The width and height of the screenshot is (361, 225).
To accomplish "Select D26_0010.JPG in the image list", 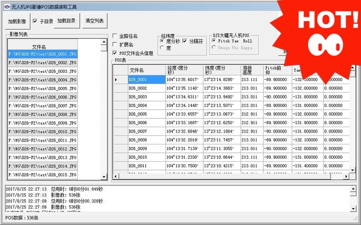I will pyautogui.click(x=43, y=132).
